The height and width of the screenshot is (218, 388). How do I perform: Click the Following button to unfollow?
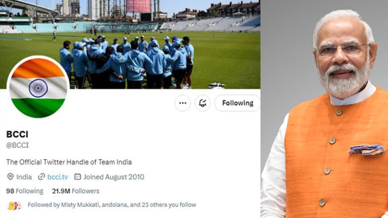[x=237, y=103]
